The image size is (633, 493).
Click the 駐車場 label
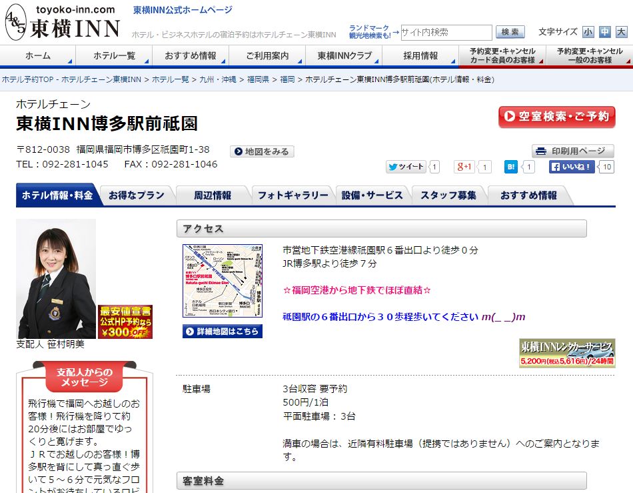(196, 389)
